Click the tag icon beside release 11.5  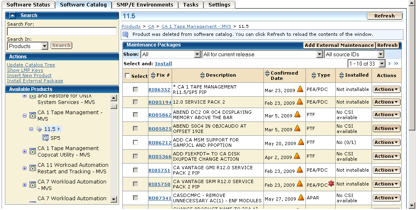point(39,129)
